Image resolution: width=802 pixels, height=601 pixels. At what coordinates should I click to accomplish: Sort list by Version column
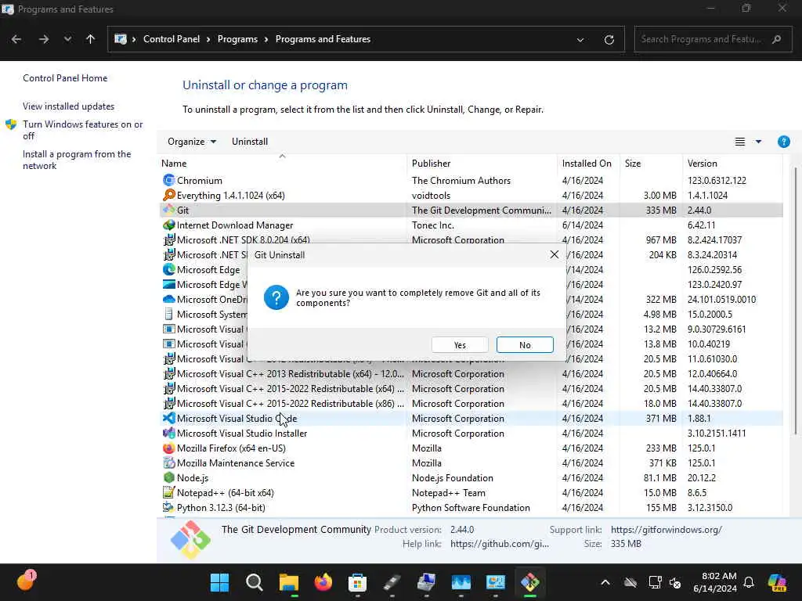pyautogui.click(x=732, y=163)
